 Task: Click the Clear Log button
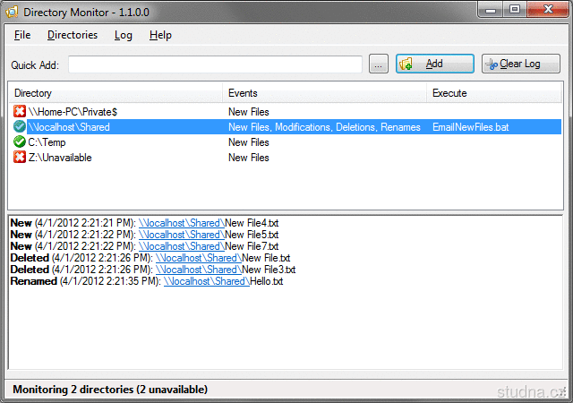520,64
